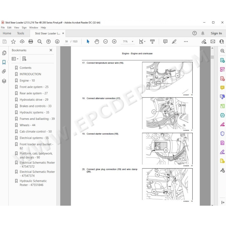Open the INTRODUCTION bookmark
This screenshot has height=226, width=226.
[x=30, y=74]
